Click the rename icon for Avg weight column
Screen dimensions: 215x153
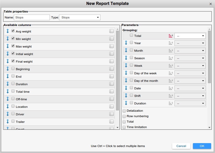(x=111, y=31)
